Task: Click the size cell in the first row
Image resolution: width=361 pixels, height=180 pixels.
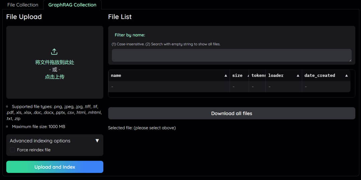Action: (239, 87)
